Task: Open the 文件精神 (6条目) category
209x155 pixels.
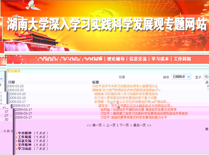Action: point(25,145)
